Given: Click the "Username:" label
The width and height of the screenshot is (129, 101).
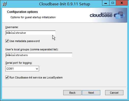Looking at the screenshot, I should coord(12,27).
